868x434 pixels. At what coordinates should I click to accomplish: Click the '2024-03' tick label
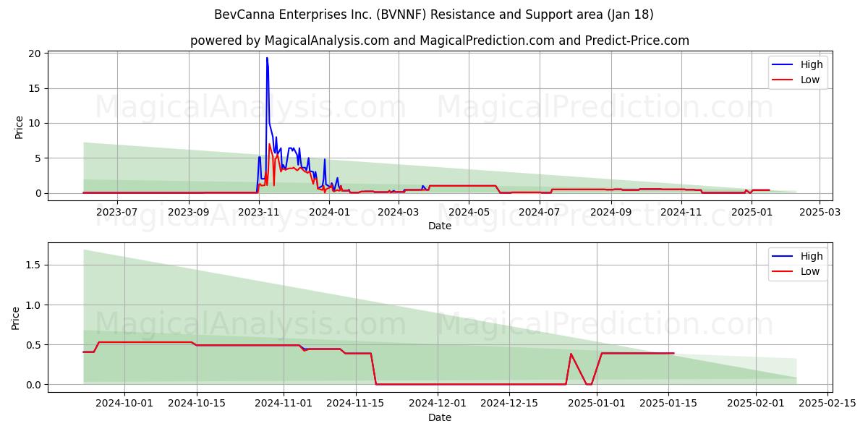[399, 212]
